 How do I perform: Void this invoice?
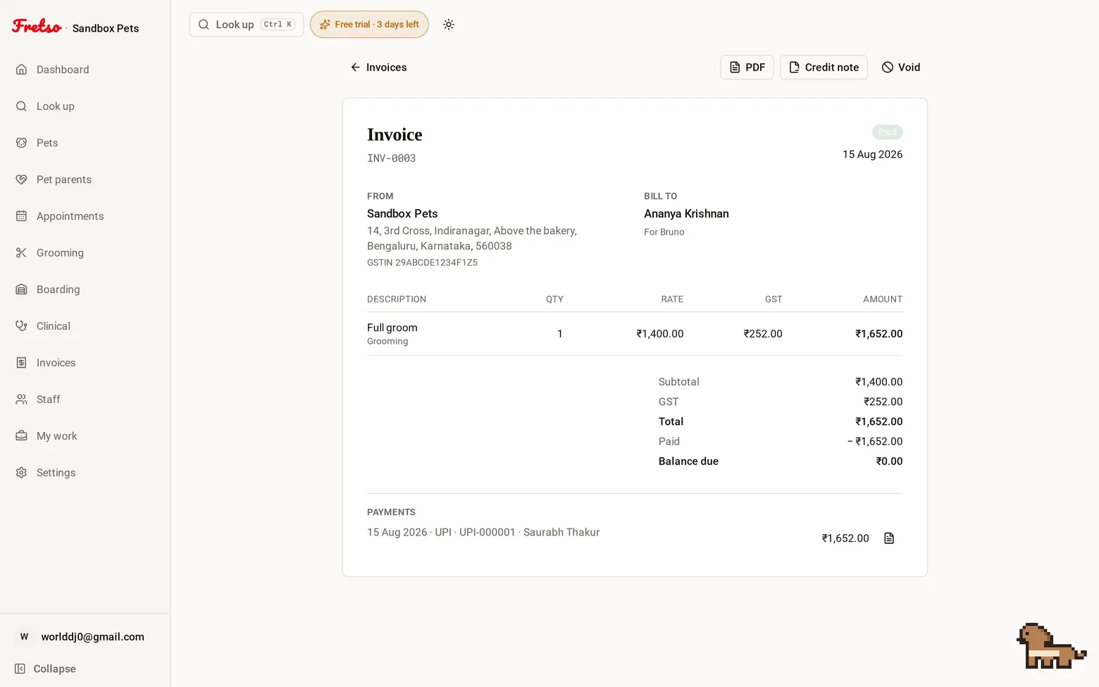point(901,68)
